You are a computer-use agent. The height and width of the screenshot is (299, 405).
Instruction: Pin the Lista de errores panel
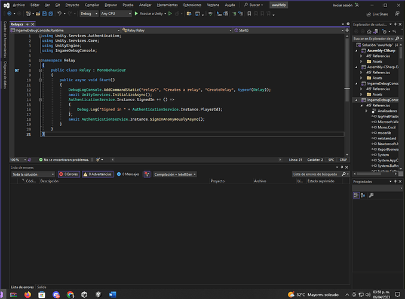pos(342,167)
